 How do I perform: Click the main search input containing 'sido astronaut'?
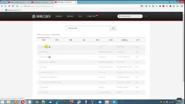88,28
